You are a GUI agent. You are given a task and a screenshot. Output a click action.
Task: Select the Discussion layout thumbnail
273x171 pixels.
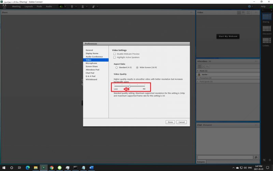click(266, 29)
